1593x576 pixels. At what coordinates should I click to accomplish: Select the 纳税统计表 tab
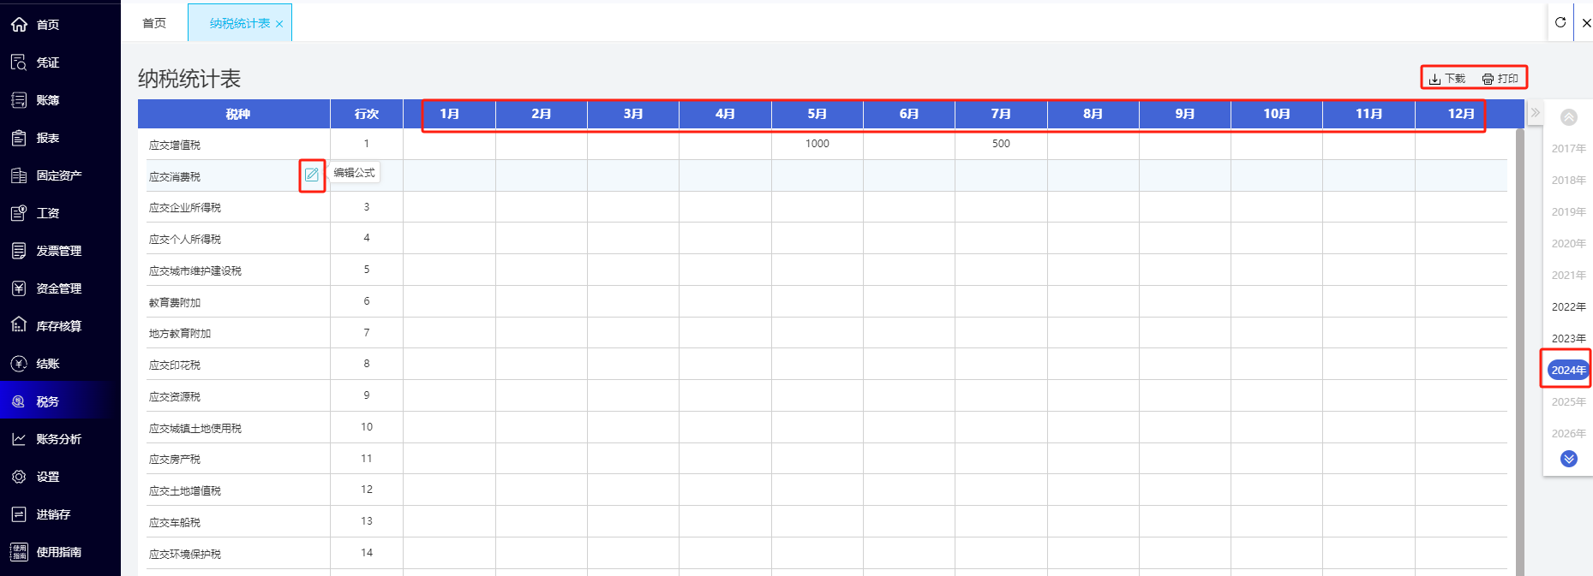coord(240,23)
